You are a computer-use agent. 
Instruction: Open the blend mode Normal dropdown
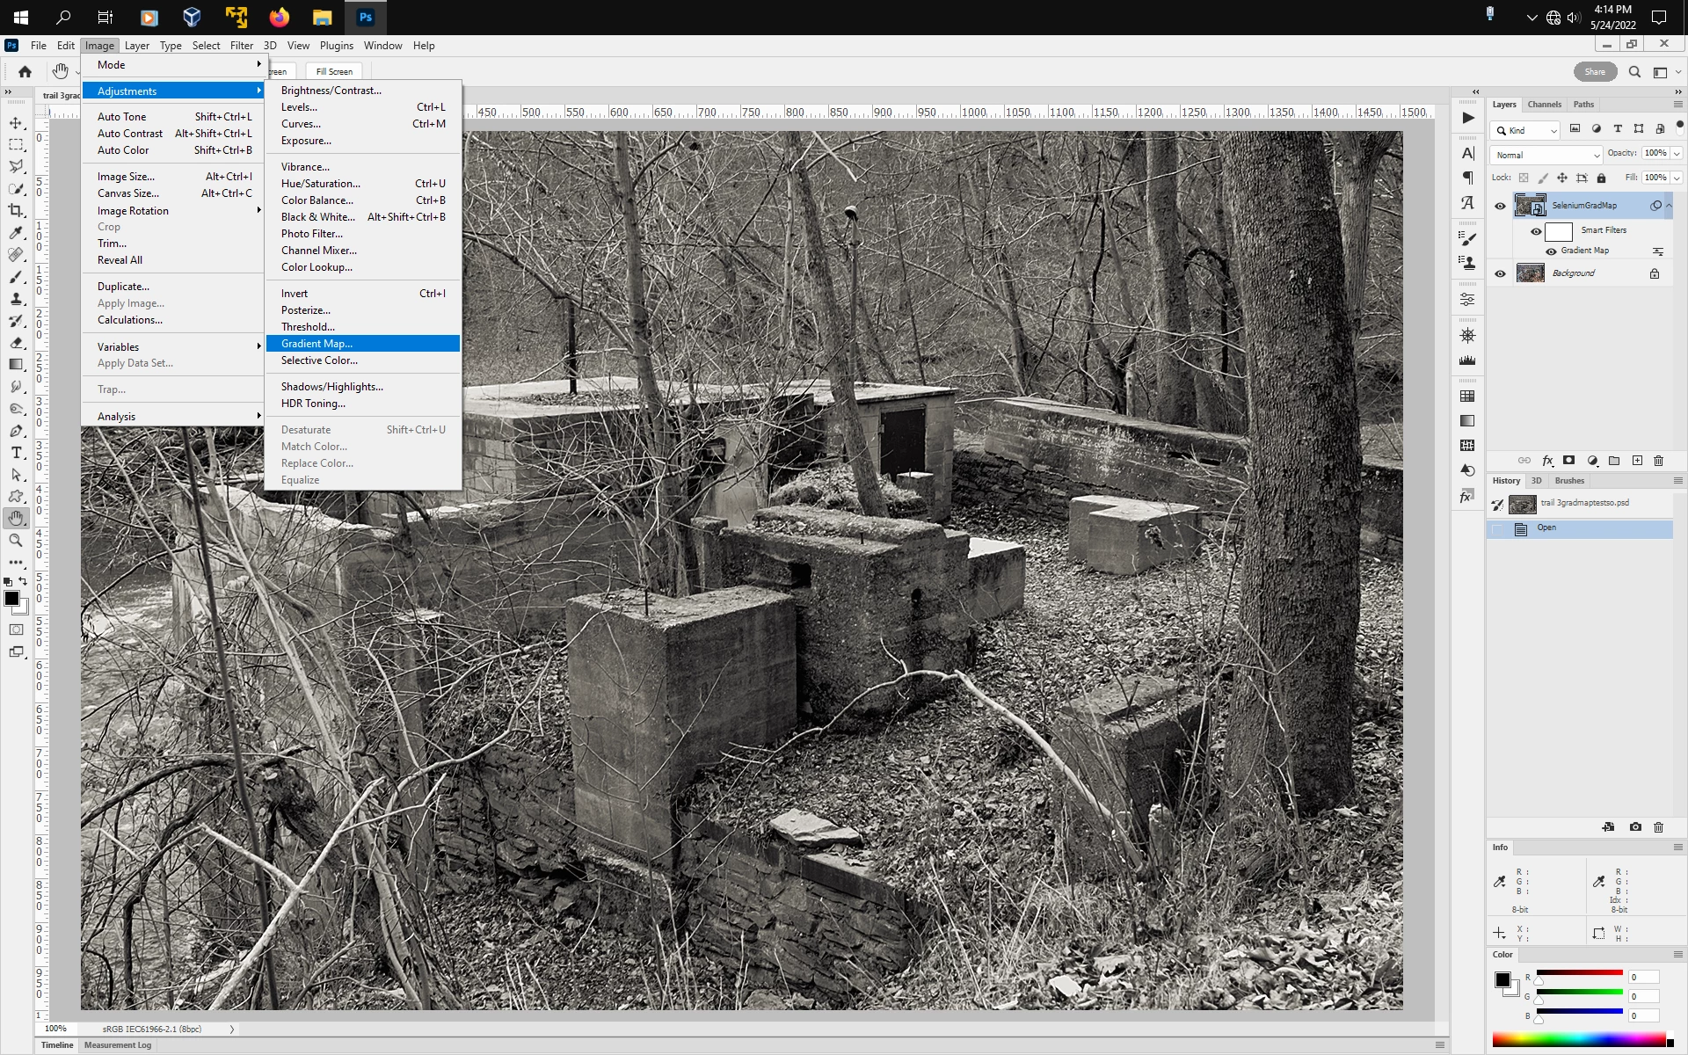click(1546, 155)
